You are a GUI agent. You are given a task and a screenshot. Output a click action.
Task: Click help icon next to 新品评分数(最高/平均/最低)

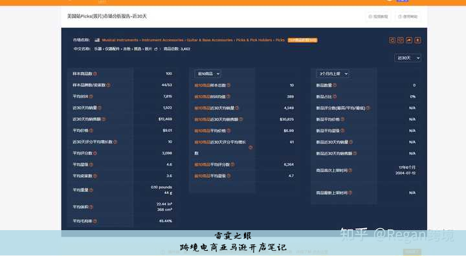368,108
